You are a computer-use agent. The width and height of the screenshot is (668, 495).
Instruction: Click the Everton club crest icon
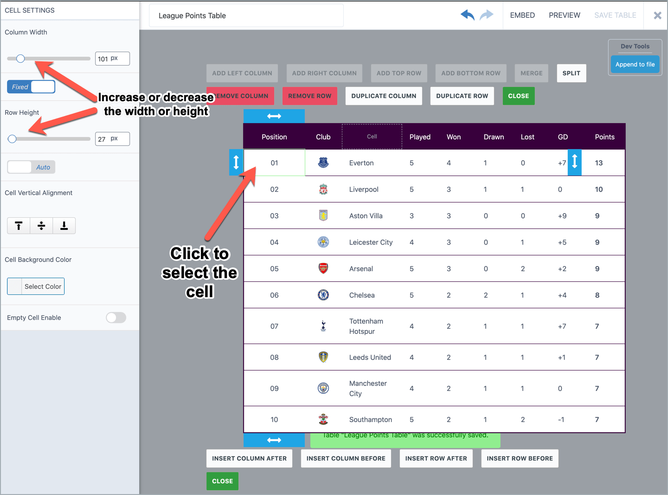tap(323, 163)
